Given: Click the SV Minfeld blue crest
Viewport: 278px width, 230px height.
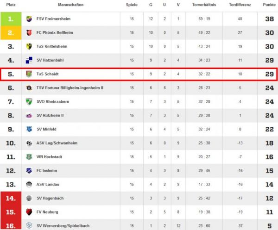Looking at the screenshot, I should pyautogui.click(x=29, y=129).
